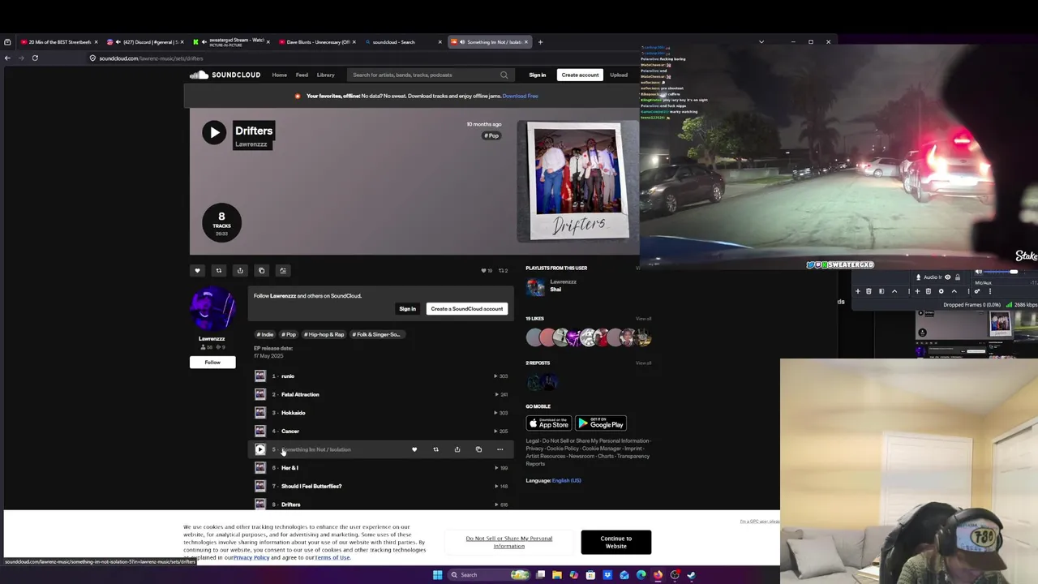
Task: Switch to the soundcloud - Search tab
Action: pos(403,42)
